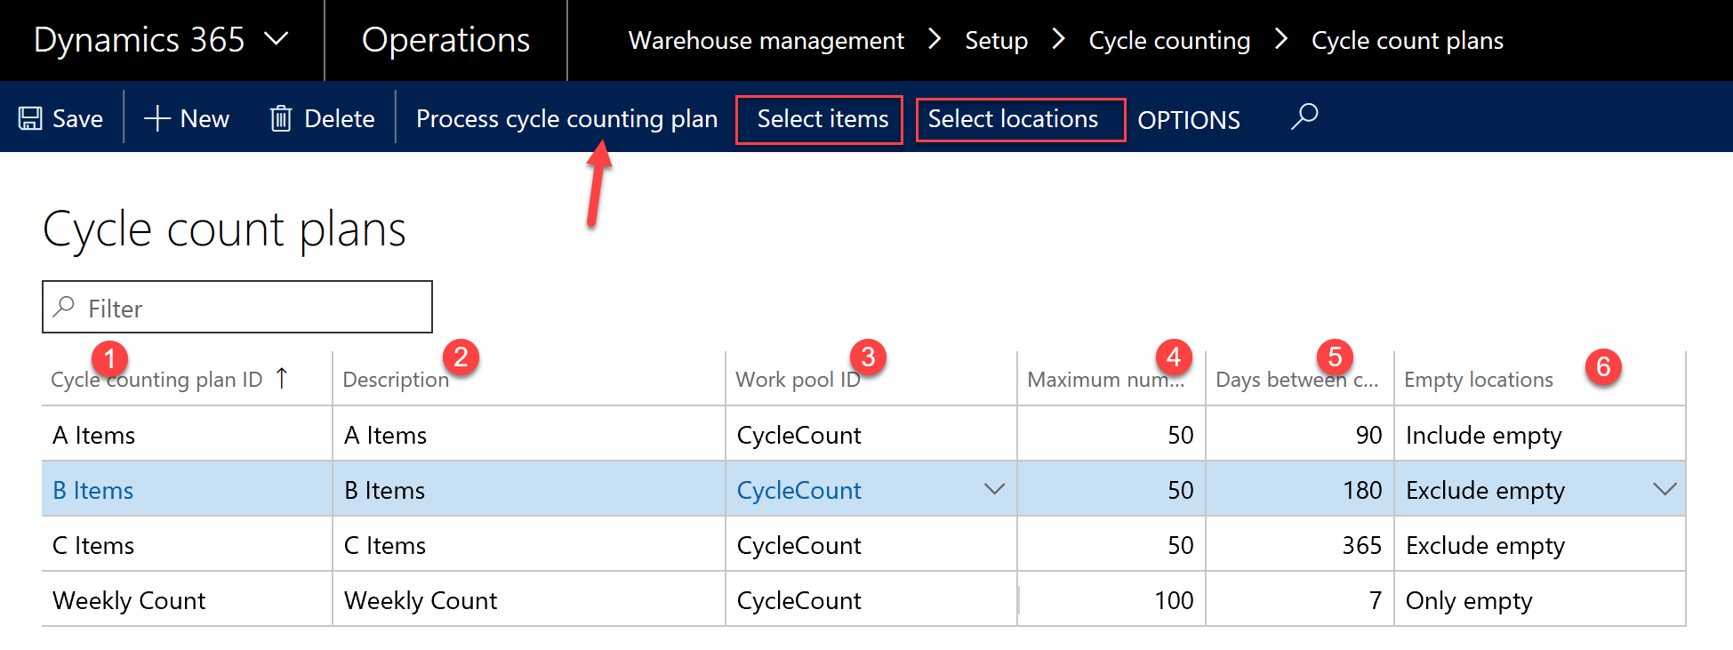This screenshot has height=650, width=1733.
Task: Expand the Empty locations dropdown for B Items
Action: (x=1664, y=490)
